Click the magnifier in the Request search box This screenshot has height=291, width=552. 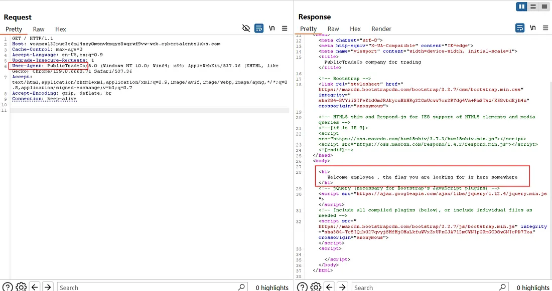pyautogui.click(x=241, y=287)
